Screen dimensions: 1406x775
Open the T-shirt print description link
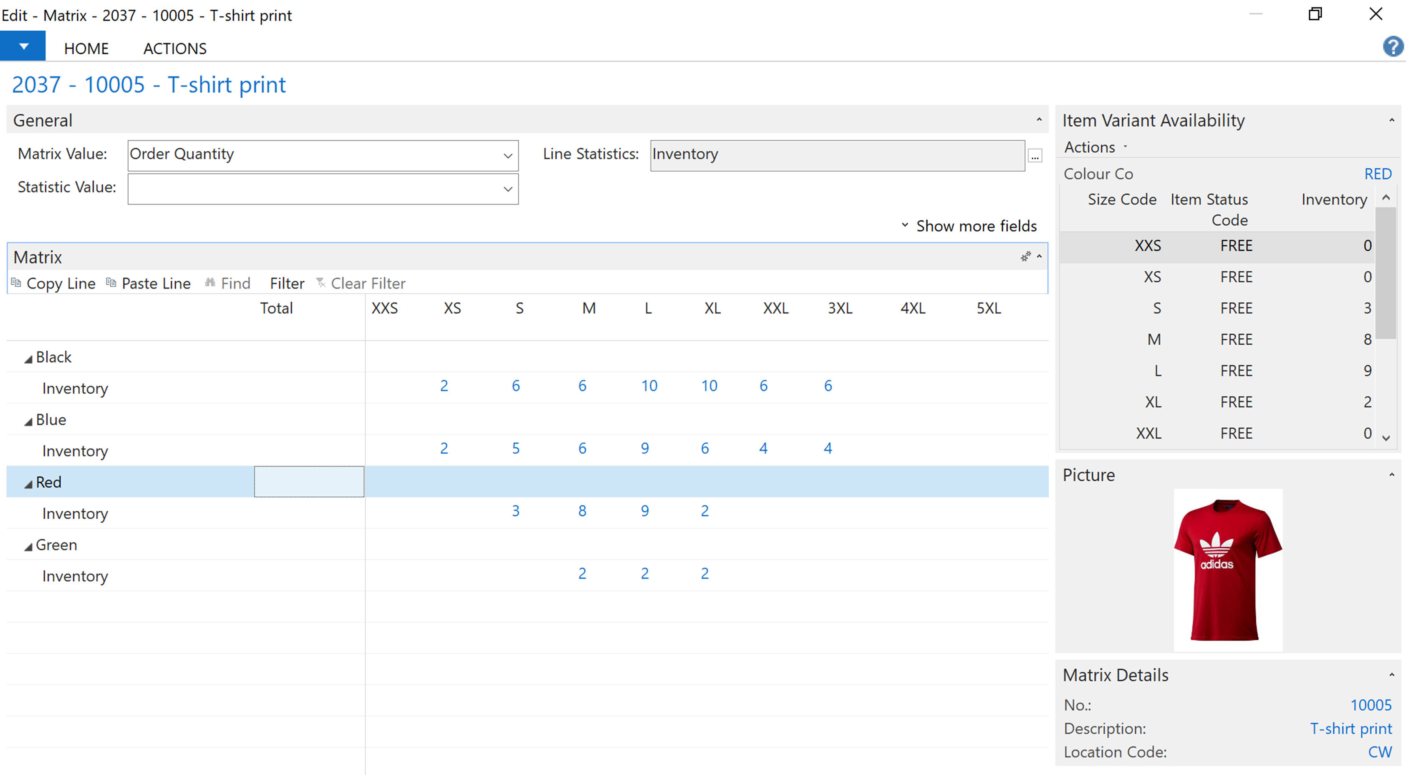tap(1350, 729)
